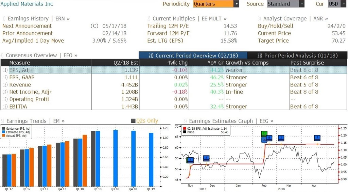Click the Next Announcement date 05/17/18
The image size is (348, 192).
114,26
